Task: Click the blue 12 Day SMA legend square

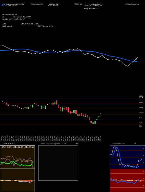Action: coord(3,5)
